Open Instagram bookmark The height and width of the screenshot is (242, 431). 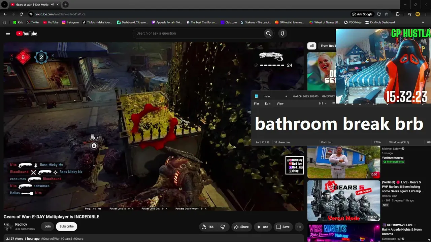70,23
